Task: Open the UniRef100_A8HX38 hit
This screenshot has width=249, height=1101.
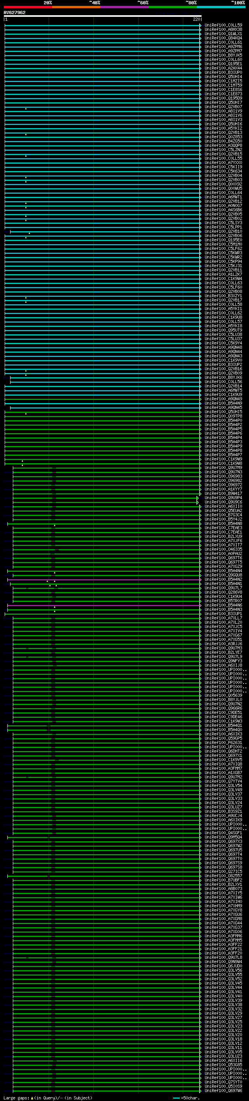Action: 223,30
